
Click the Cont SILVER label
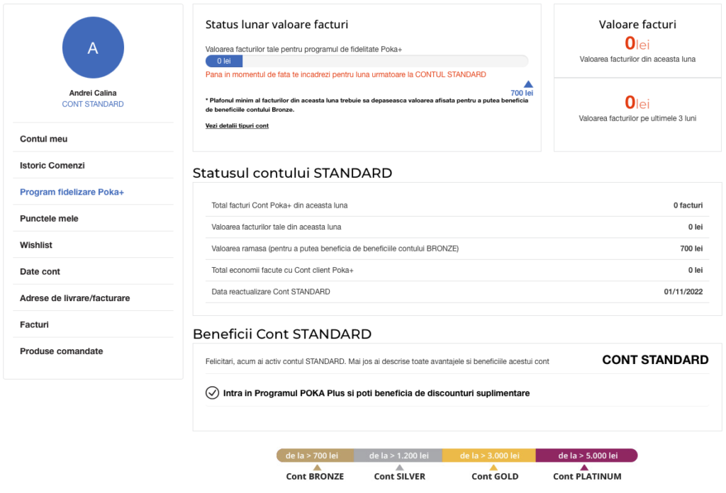point(400,476)
